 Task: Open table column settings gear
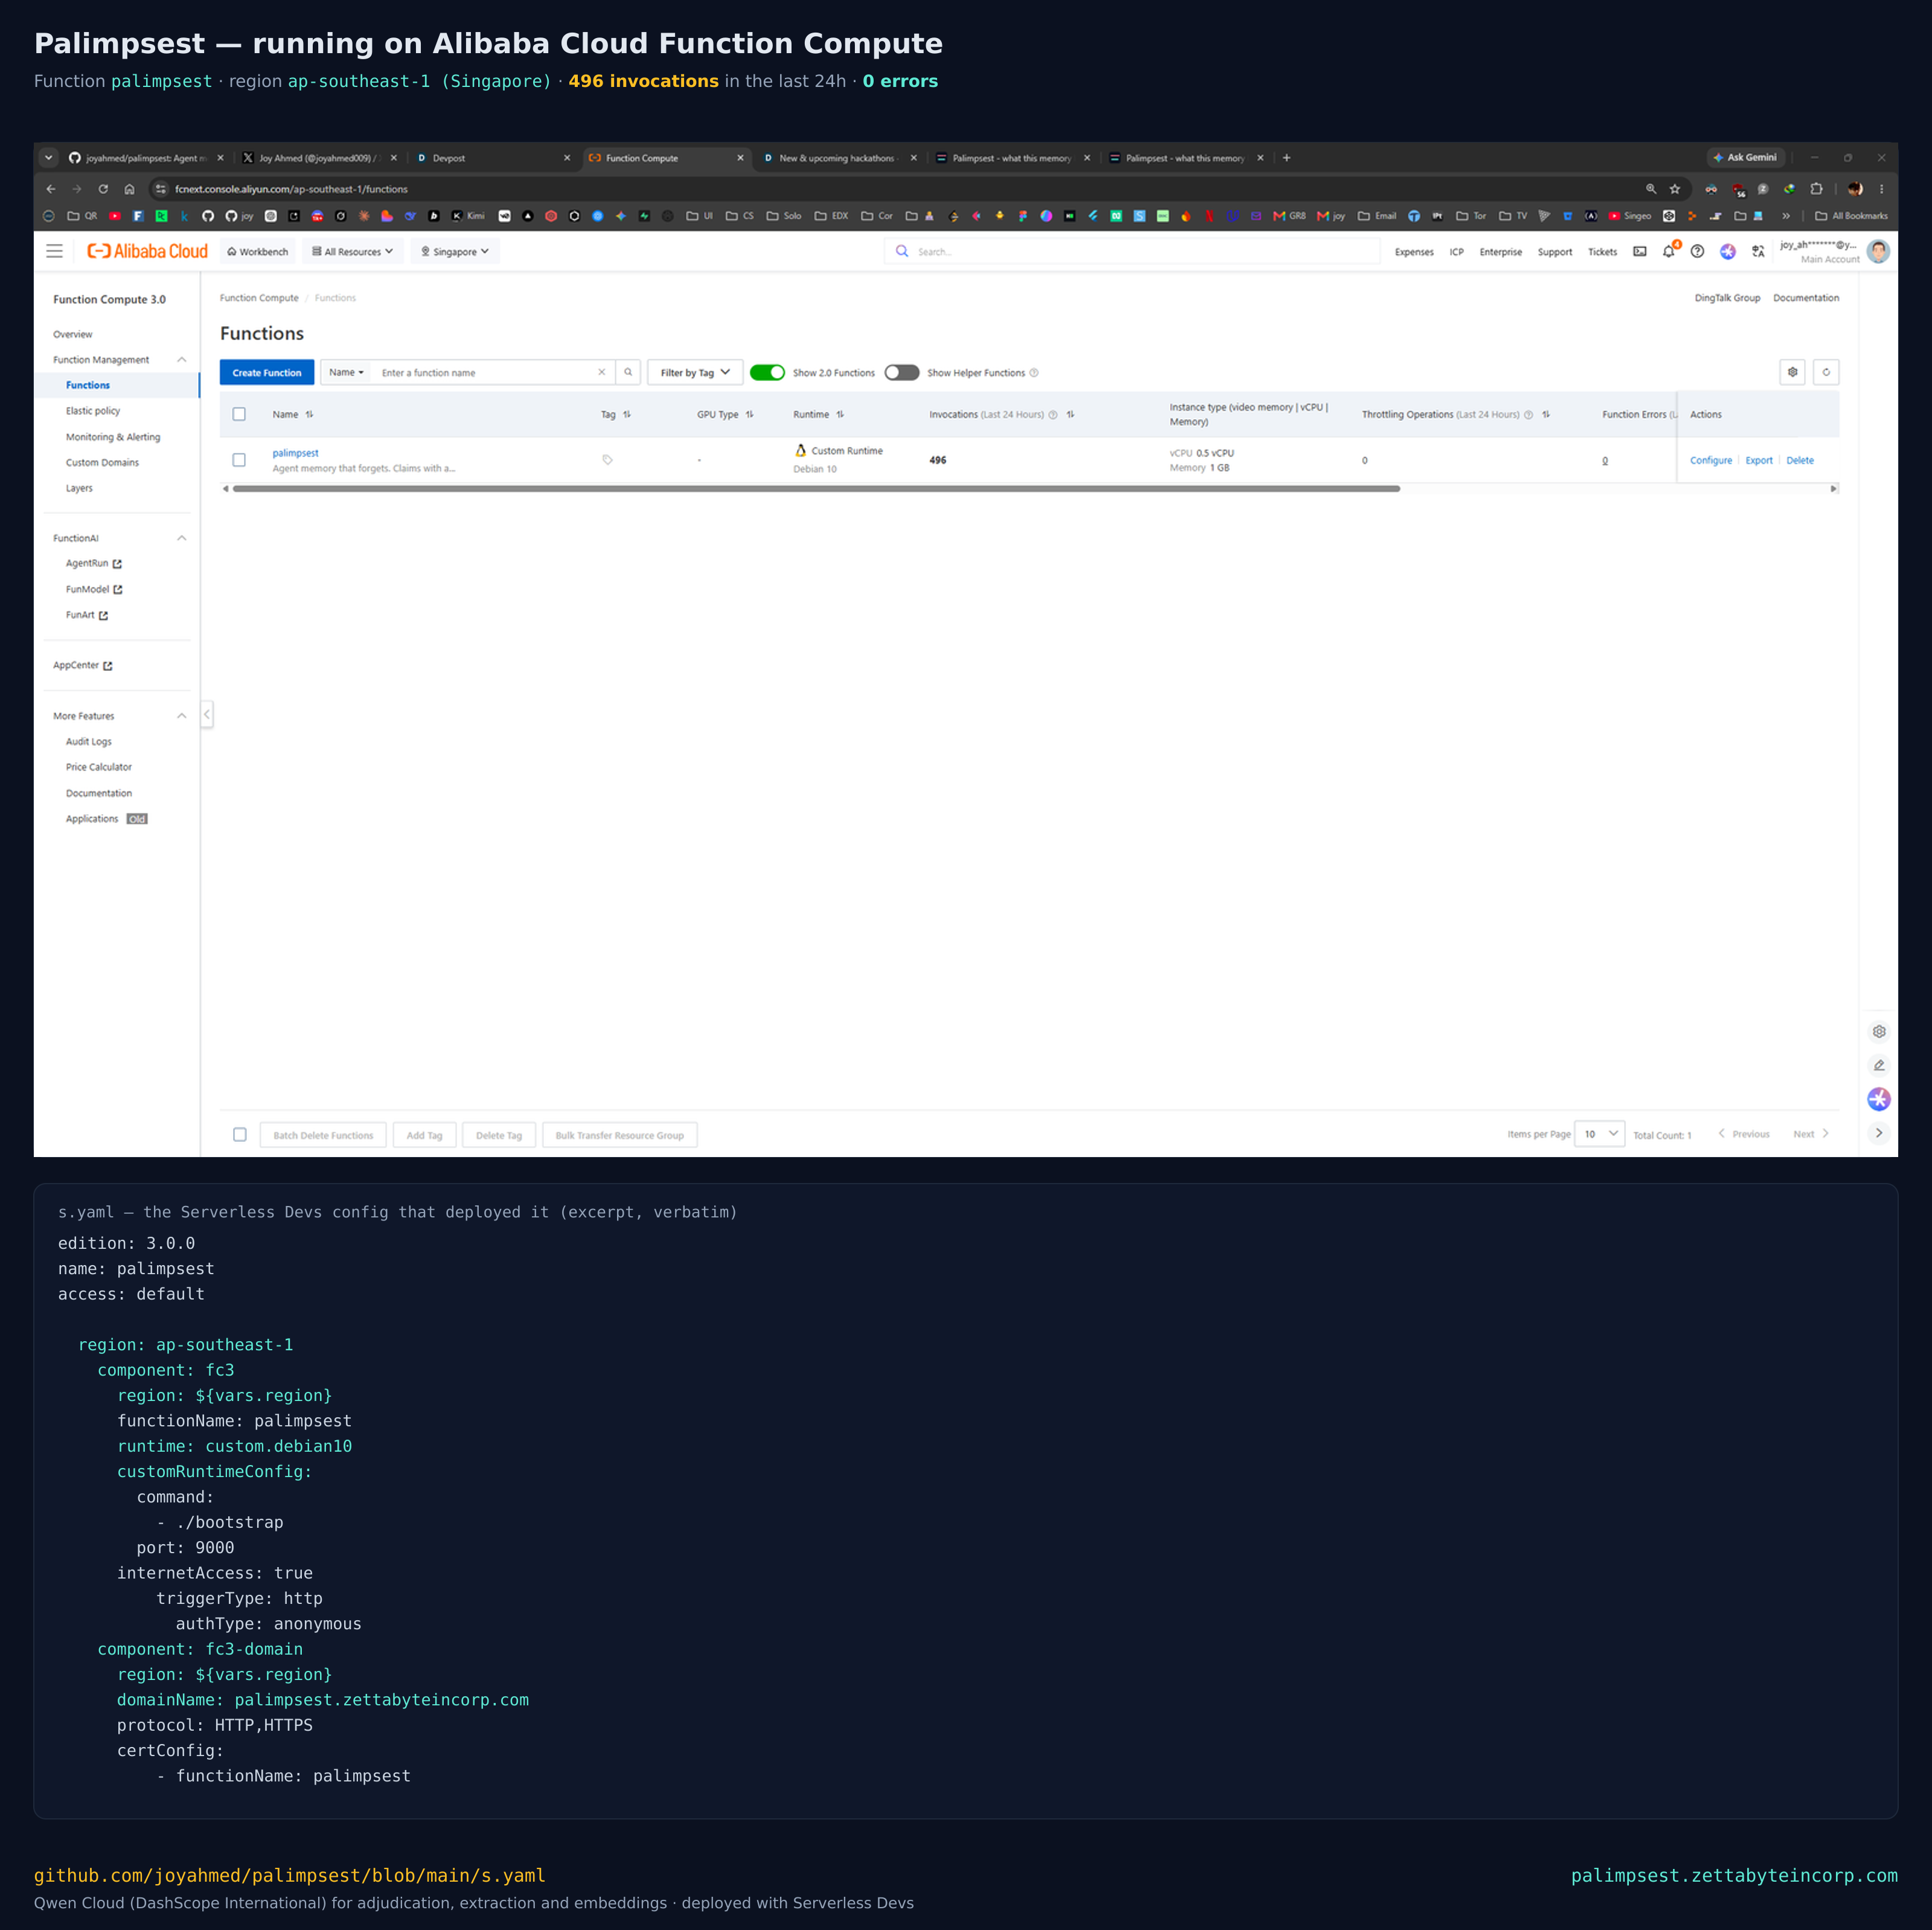(x=1792, y=372)
